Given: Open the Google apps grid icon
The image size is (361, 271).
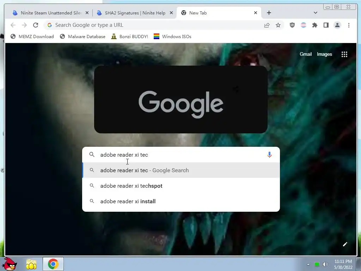Looking at the screenshot, I should click(x=344, y=54).
